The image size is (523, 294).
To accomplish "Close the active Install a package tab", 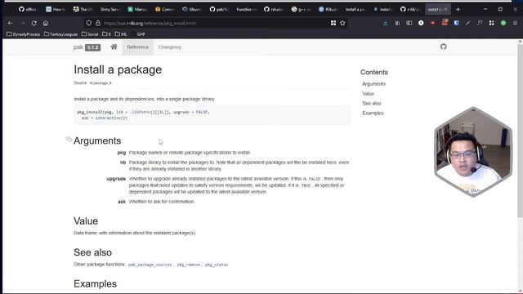I will point(445,9).
